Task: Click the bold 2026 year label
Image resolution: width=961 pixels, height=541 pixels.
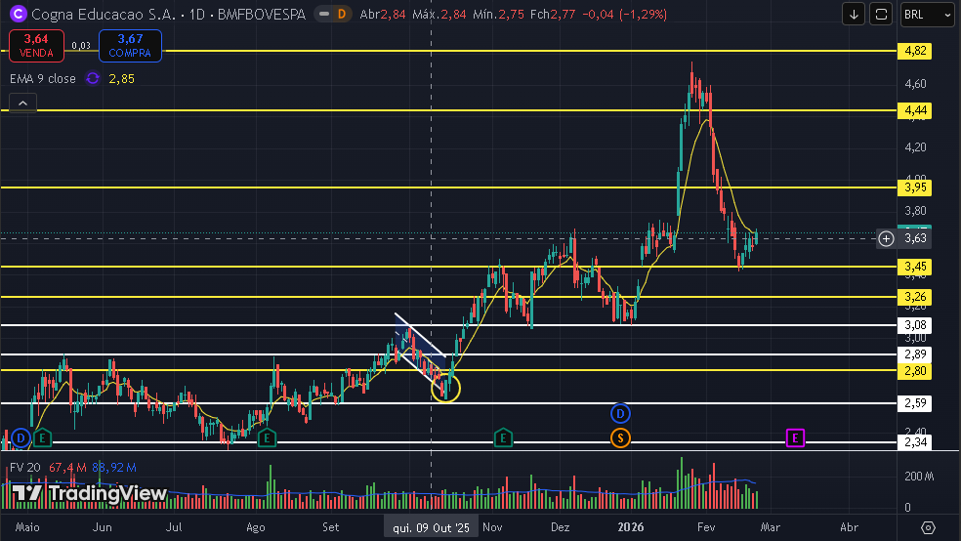Action: click(631, 527)
